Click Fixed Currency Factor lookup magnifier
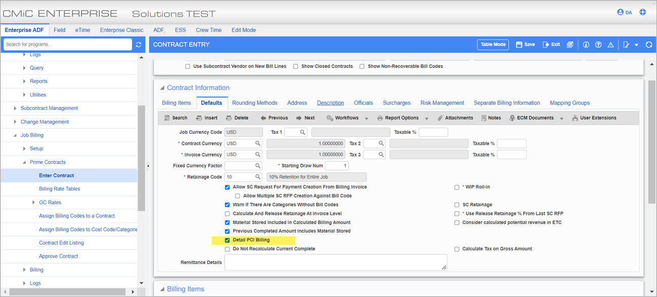657x297 pixels. coord(258,166)
